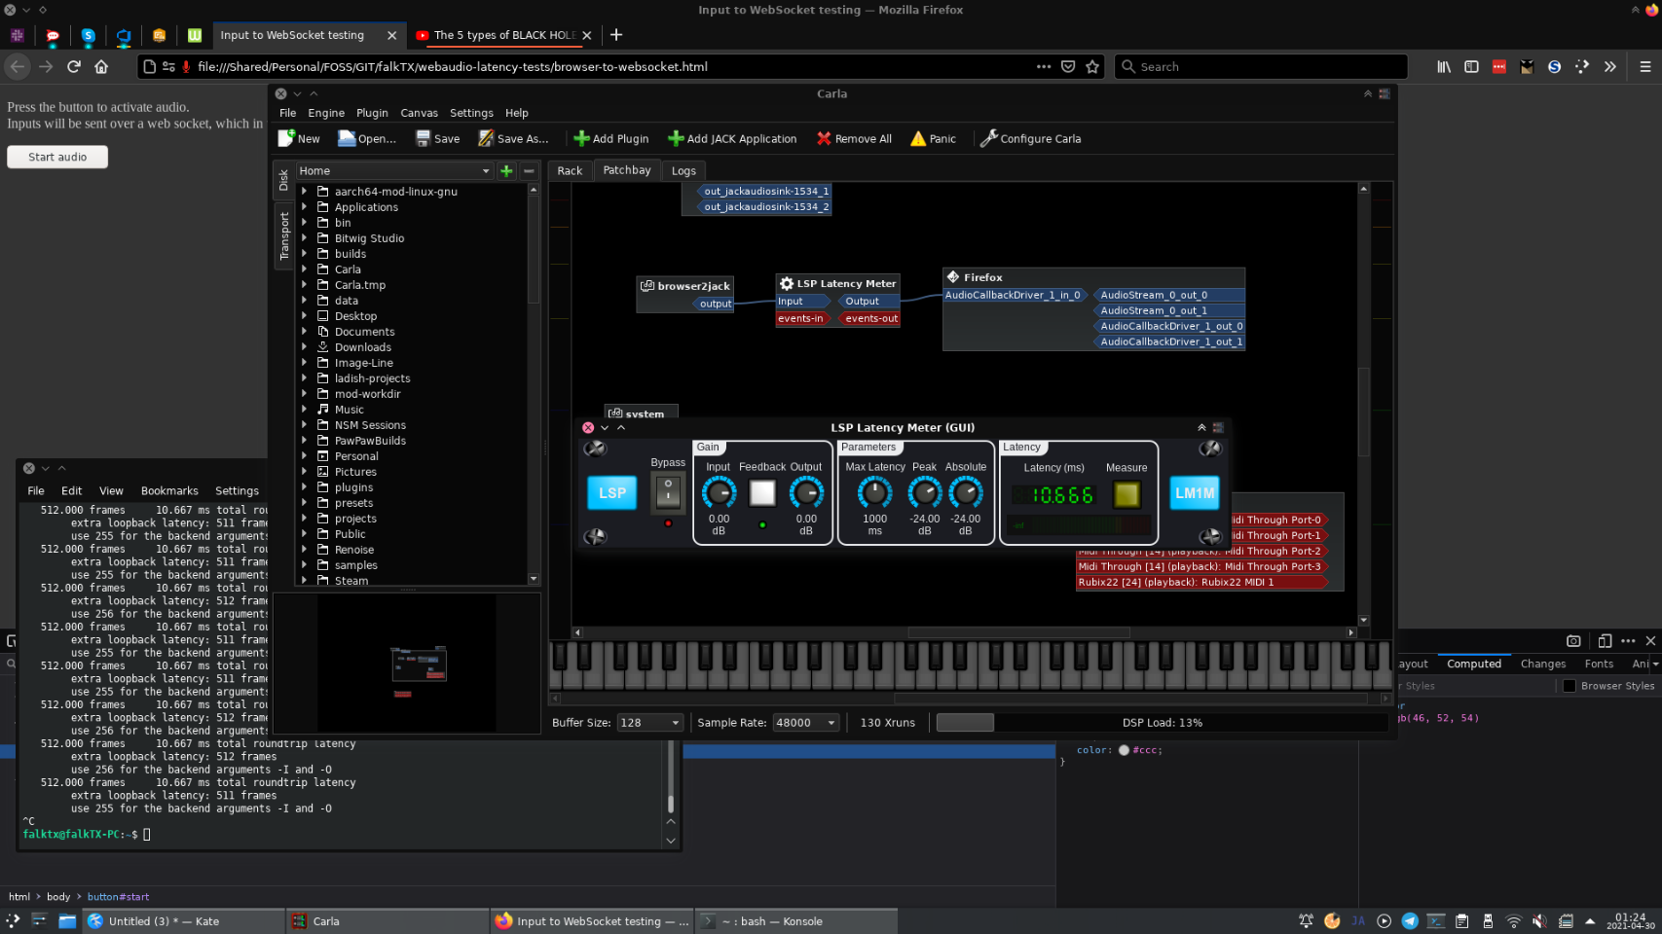Adjust the Gain Input knob
The height and width of the screenshot is (934, 1662).
tap(719, 494)
